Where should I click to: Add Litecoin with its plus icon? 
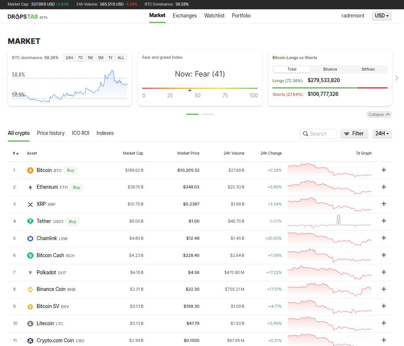384,323
